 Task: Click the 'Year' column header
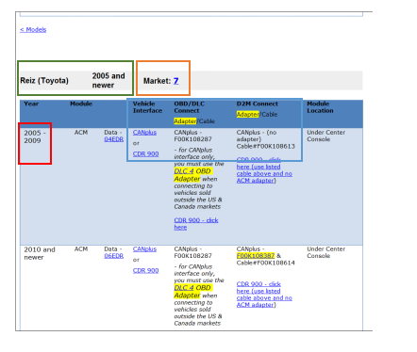[x=31, y=104]
